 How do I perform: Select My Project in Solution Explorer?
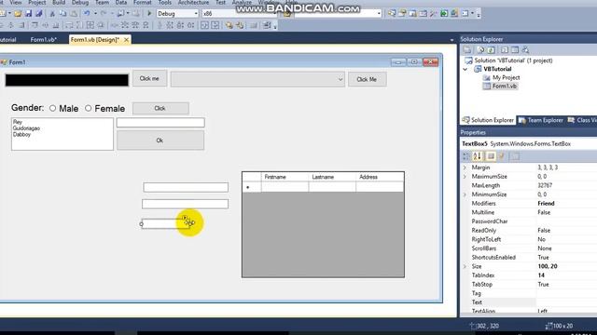506,77
